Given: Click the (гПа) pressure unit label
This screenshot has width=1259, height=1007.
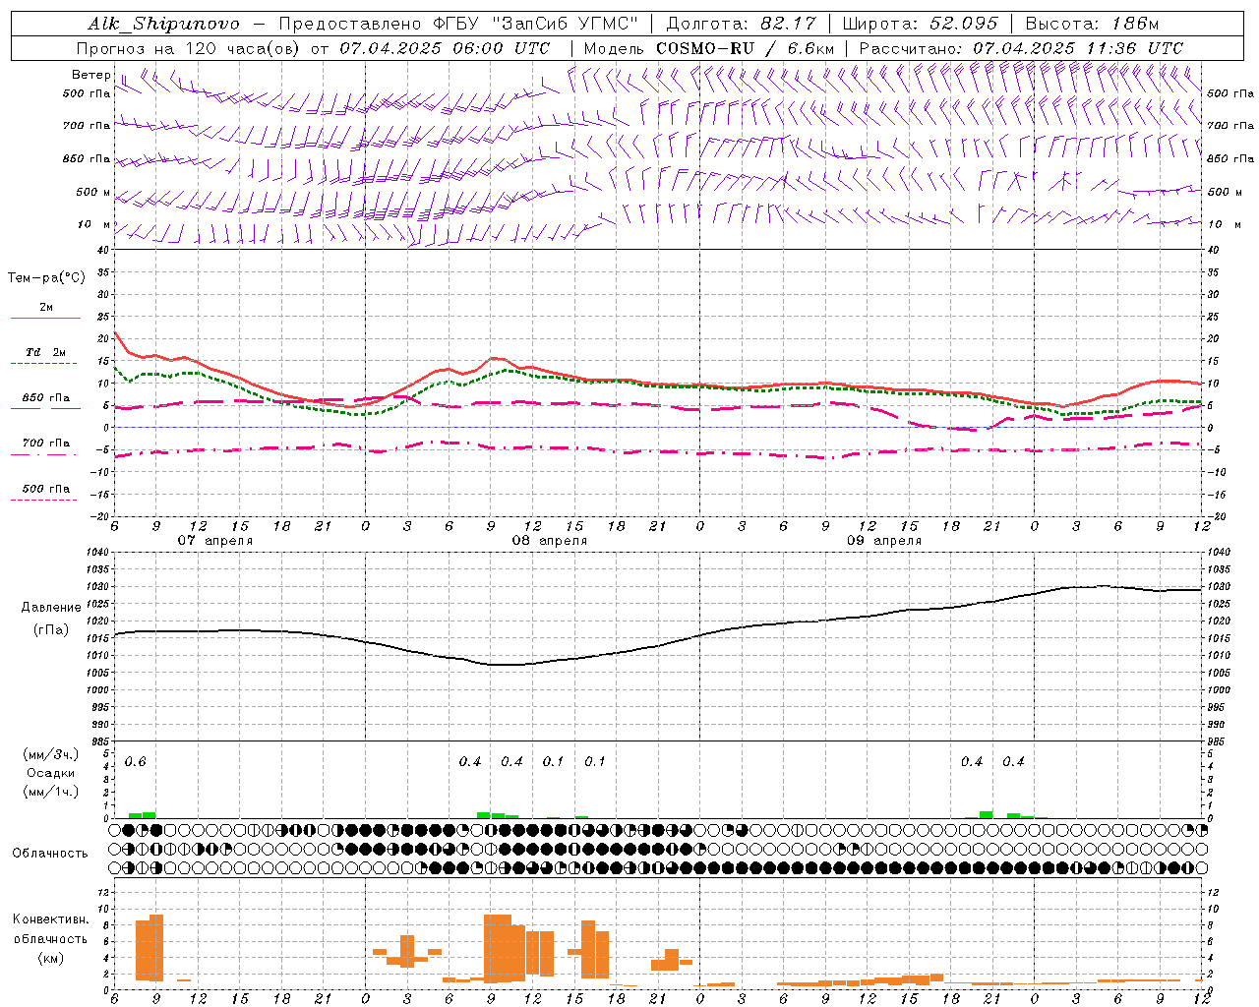Looking at the screenshot, I should pos(50,630).
